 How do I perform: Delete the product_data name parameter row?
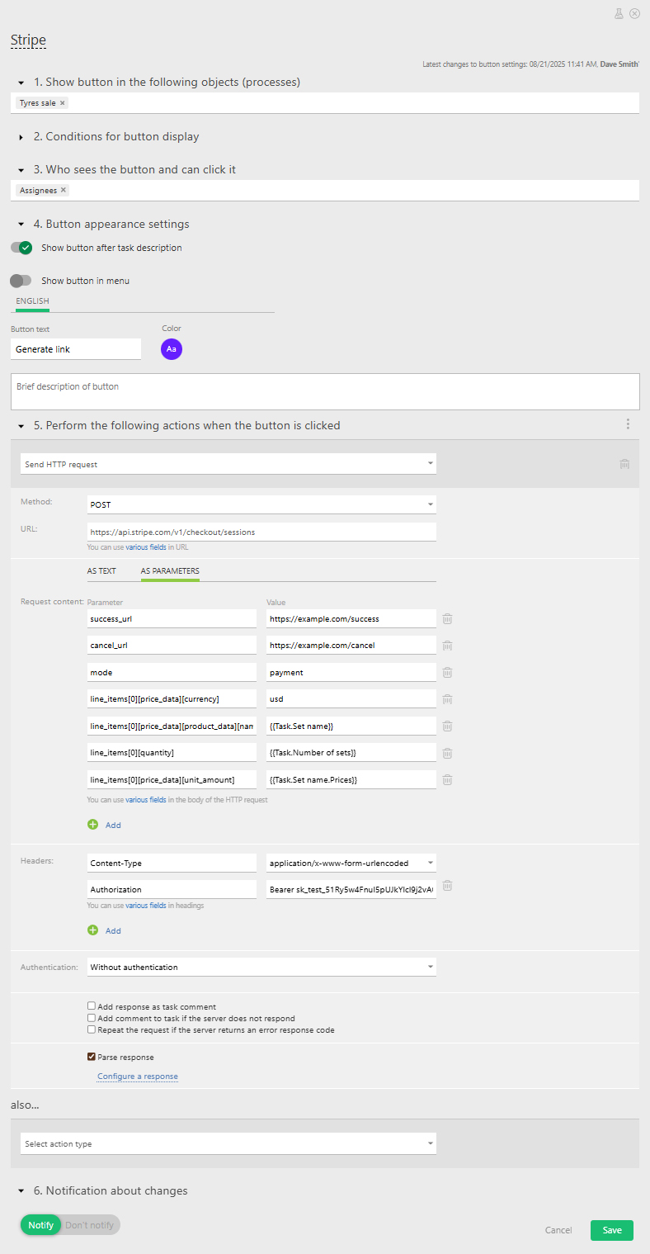(x=447, y=726)
